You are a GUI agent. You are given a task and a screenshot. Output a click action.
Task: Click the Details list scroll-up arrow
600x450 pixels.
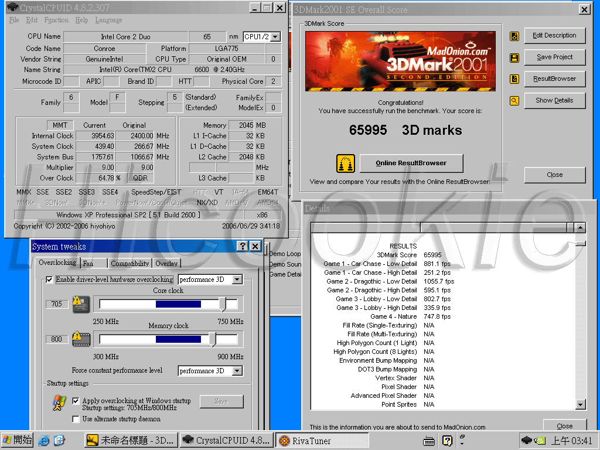click(581, 228)
